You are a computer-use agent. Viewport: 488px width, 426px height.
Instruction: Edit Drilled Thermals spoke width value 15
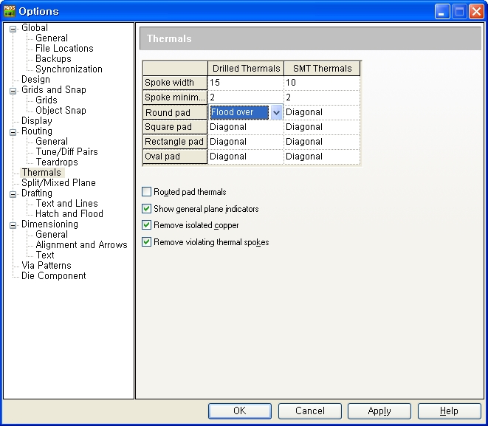pyautogui.click(x=246, y=83)
